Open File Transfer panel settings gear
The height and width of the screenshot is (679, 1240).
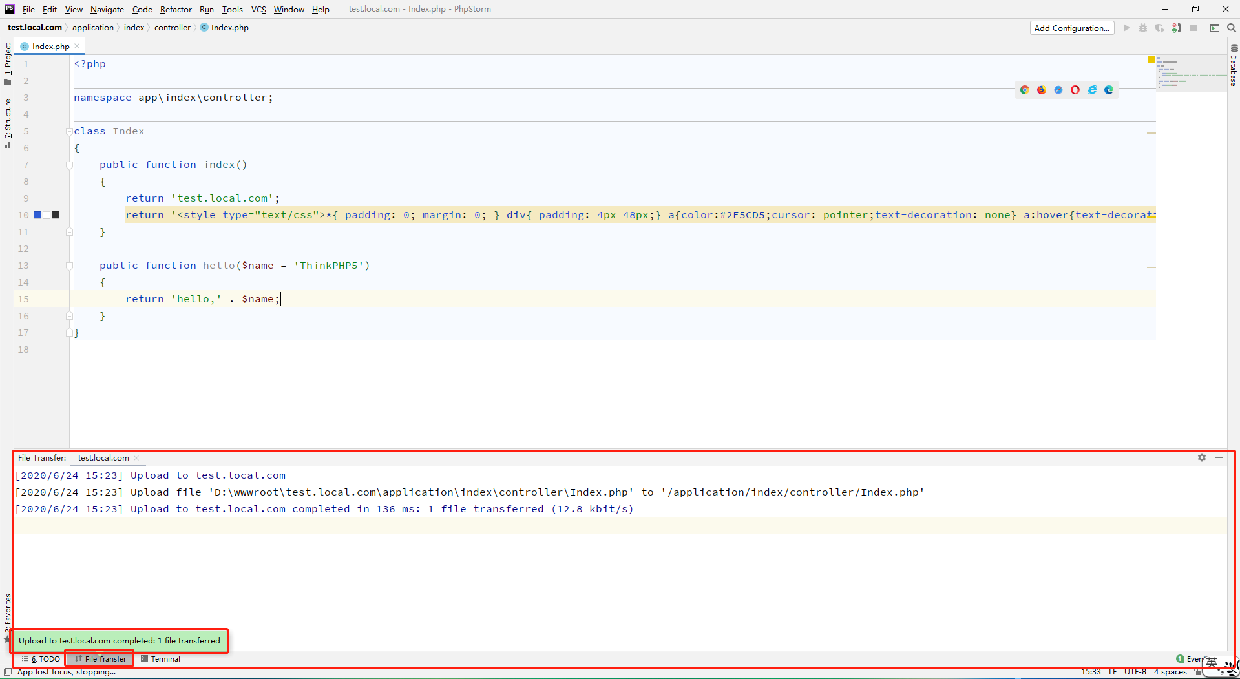tap(1202, 457)
